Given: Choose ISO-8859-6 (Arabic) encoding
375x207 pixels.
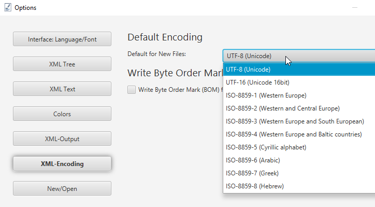Looking at the screenshot, I should click(x=299, y=160).
